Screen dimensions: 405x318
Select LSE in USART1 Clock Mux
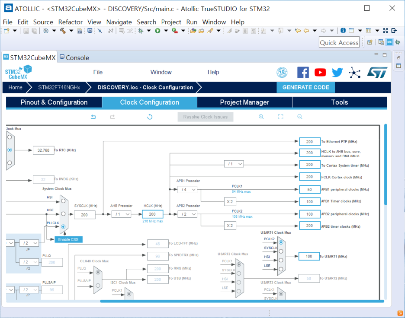click(x=281, y=269)
